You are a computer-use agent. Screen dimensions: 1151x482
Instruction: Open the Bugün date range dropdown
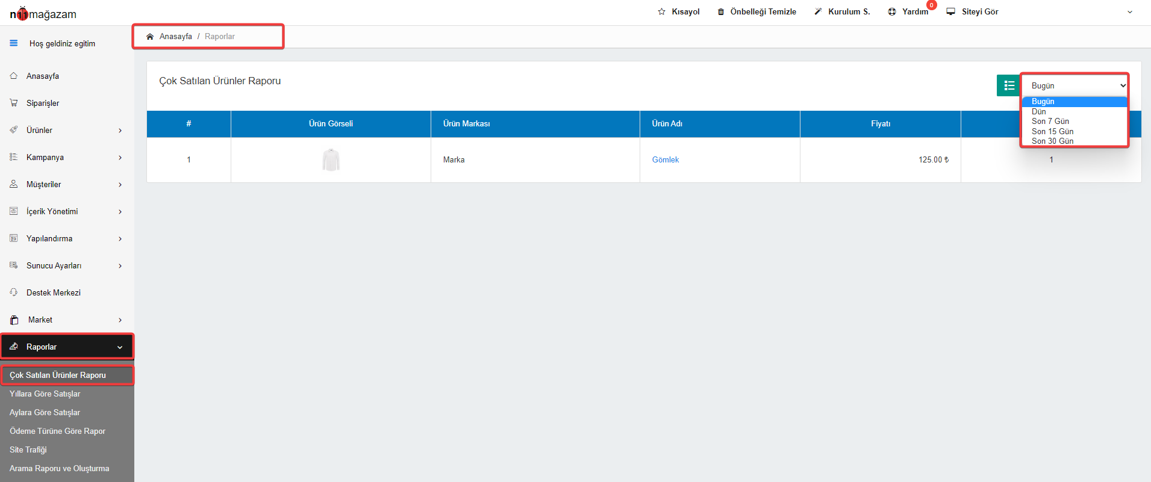pos(1075,85)
